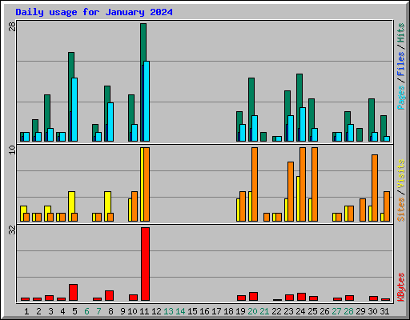This screenshot has width=410, height=320.
Task: Click the yellow Visits bar for day 8
Action: click(107, 202)
